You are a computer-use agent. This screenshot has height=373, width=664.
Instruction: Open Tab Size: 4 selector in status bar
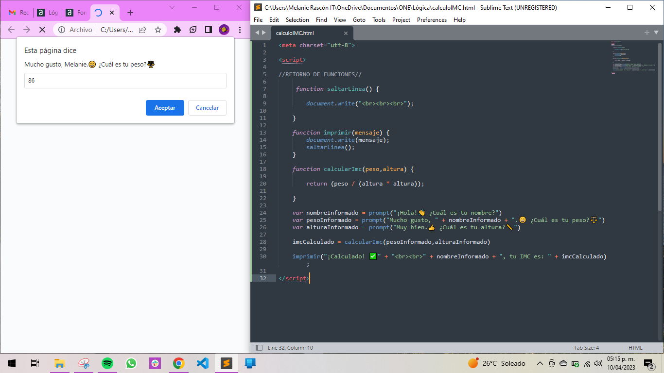(586, 348)
